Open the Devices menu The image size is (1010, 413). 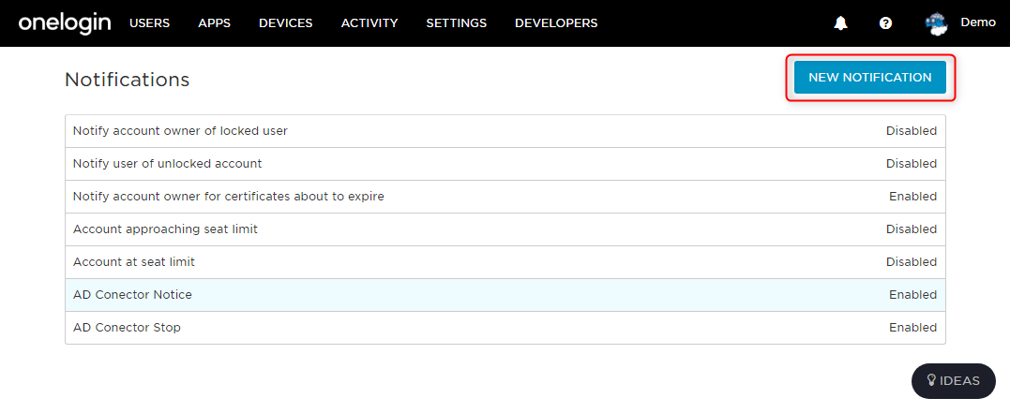285,23
